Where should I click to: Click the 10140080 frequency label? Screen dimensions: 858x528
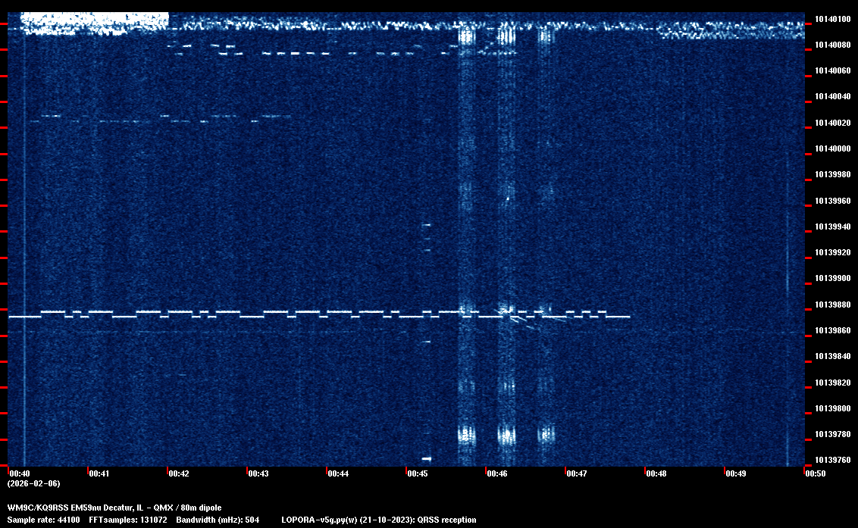[x=832, y=45]
